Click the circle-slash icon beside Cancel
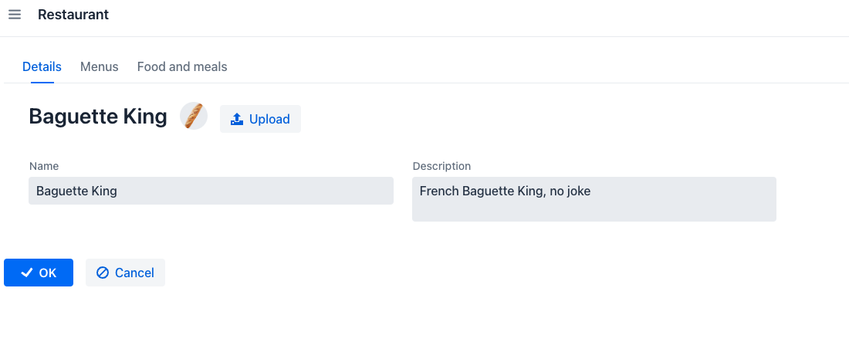Image resolution: width=849 pixels, height=349 pixels. [103, 273]
